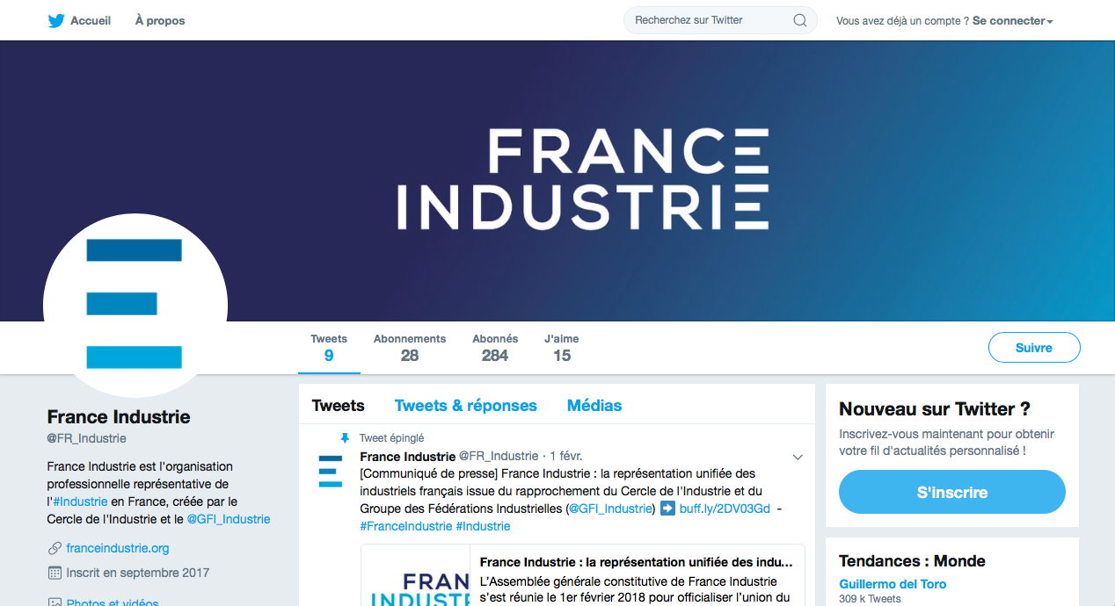Click the S'inscrire sign-up button
This screenshot has height=606, width=1115.
point(951,492)
